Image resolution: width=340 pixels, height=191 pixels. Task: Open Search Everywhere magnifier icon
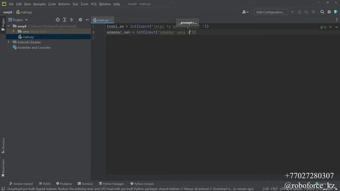(x=322, y=12)
